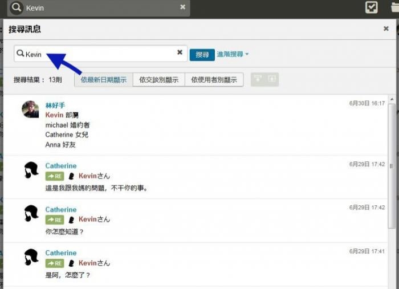399x289 pixels.
Task: Open Catherine avatar on 是阿，怎麼了 message
Action: coord(31,257)
